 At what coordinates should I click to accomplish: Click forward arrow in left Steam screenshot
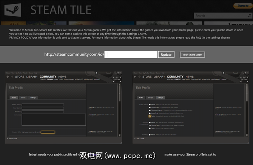pyautogui.click(x=12, y=77)
